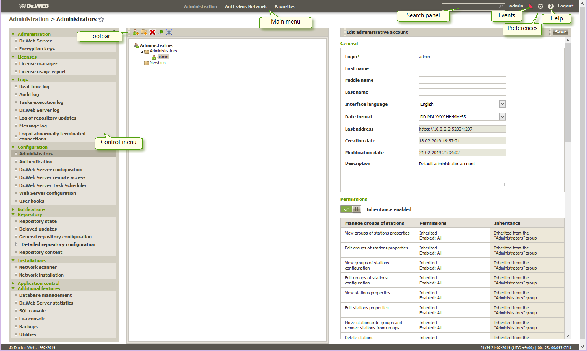Collapse the Logs sidebar section

point(13,80)
